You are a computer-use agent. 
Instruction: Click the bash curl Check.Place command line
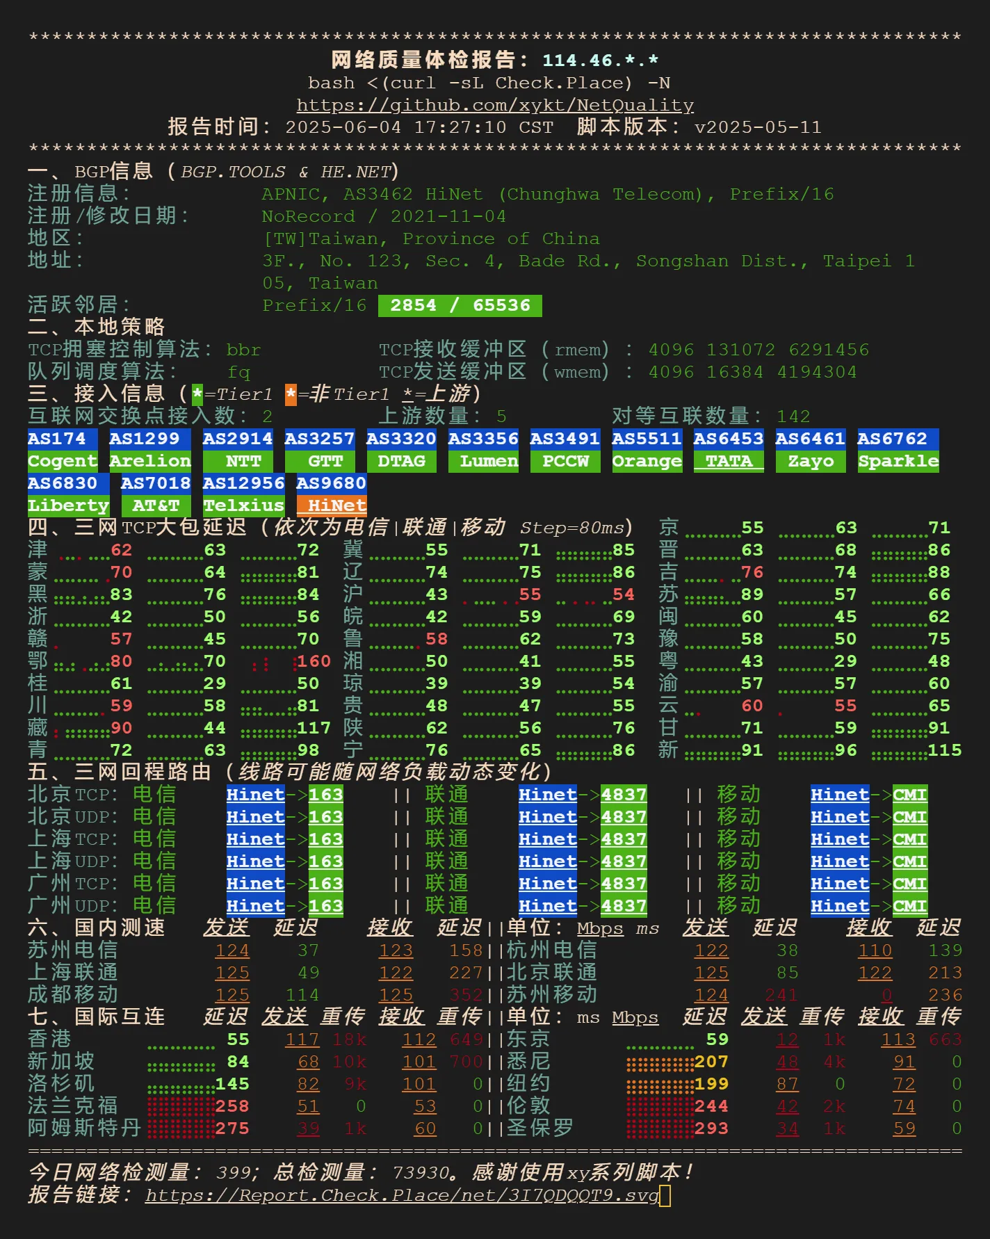coord(489,83)
